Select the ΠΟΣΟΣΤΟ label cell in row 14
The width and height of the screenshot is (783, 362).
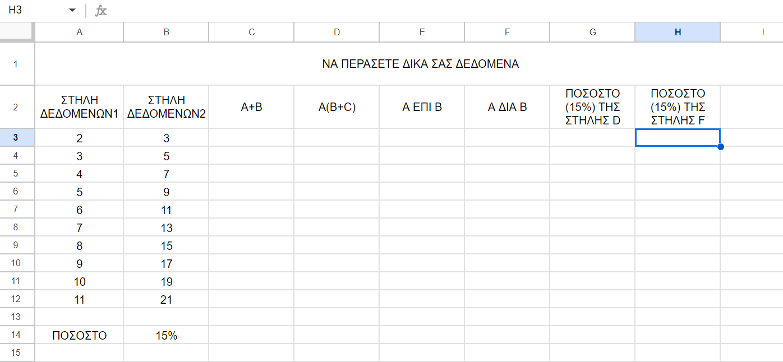[79, 336]
